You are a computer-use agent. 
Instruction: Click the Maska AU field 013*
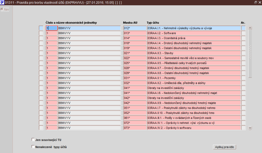[135, 33]
